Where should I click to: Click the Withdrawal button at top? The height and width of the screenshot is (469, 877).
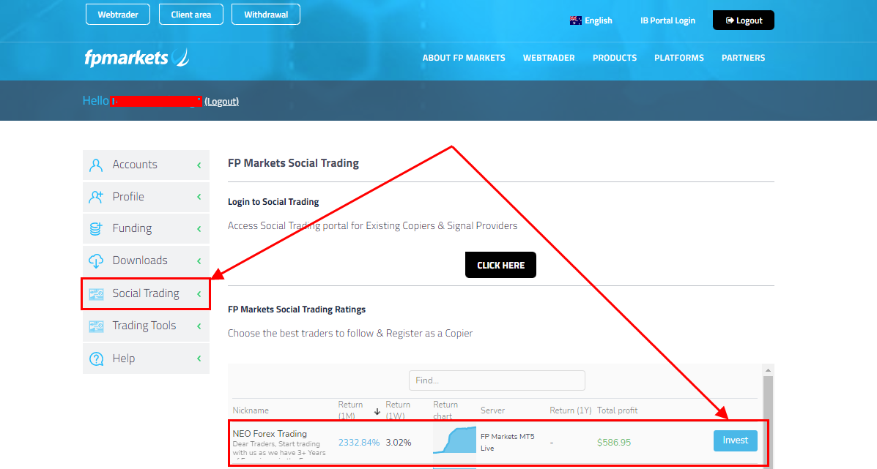tap(265, 15)
